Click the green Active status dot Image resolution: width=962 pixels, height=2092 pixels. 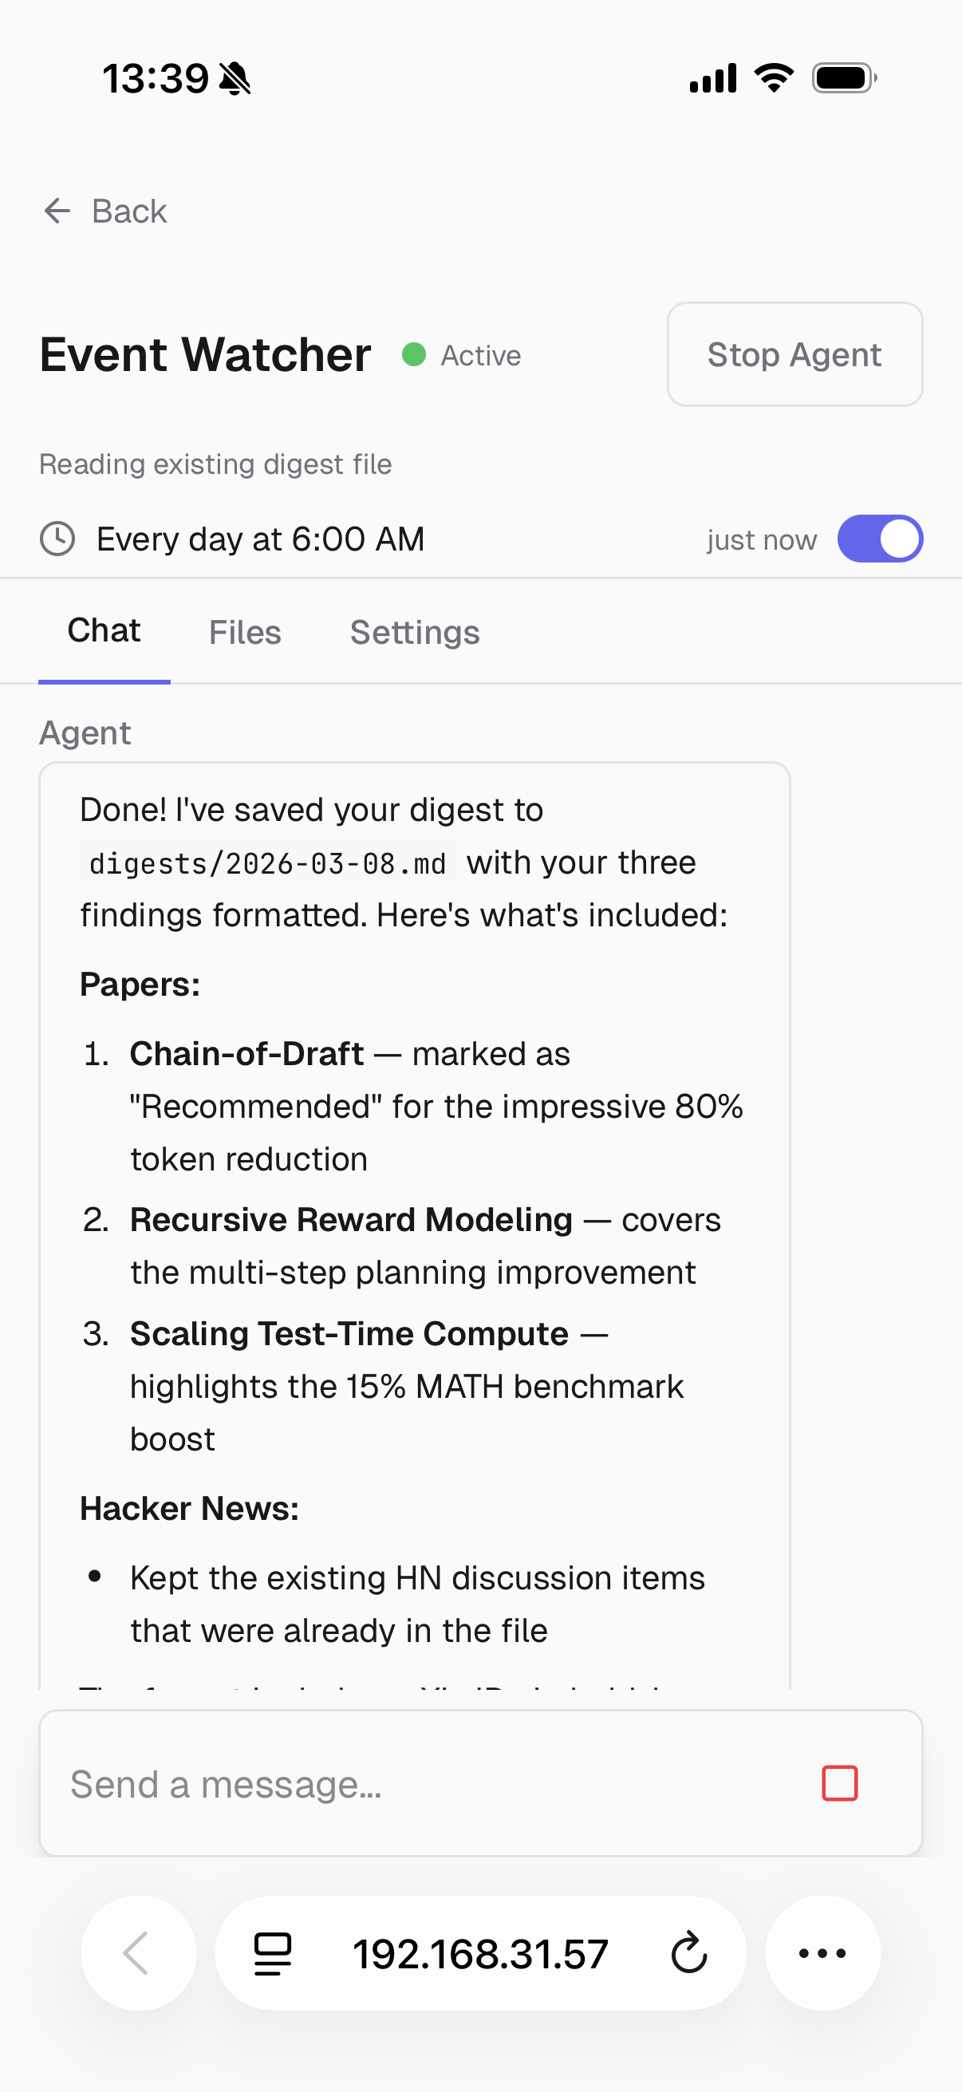pos(414,355)
